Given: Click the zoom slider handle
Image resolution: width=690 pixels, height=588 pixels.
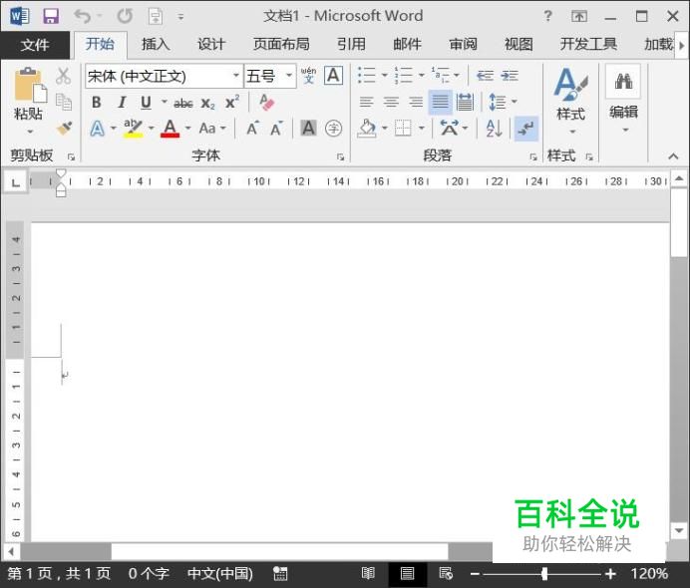Looking at the screenshot, I should (x=544, y=573).
